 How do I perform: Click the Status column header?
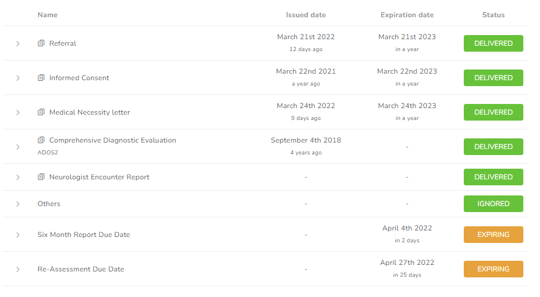(x=493, y=15)
